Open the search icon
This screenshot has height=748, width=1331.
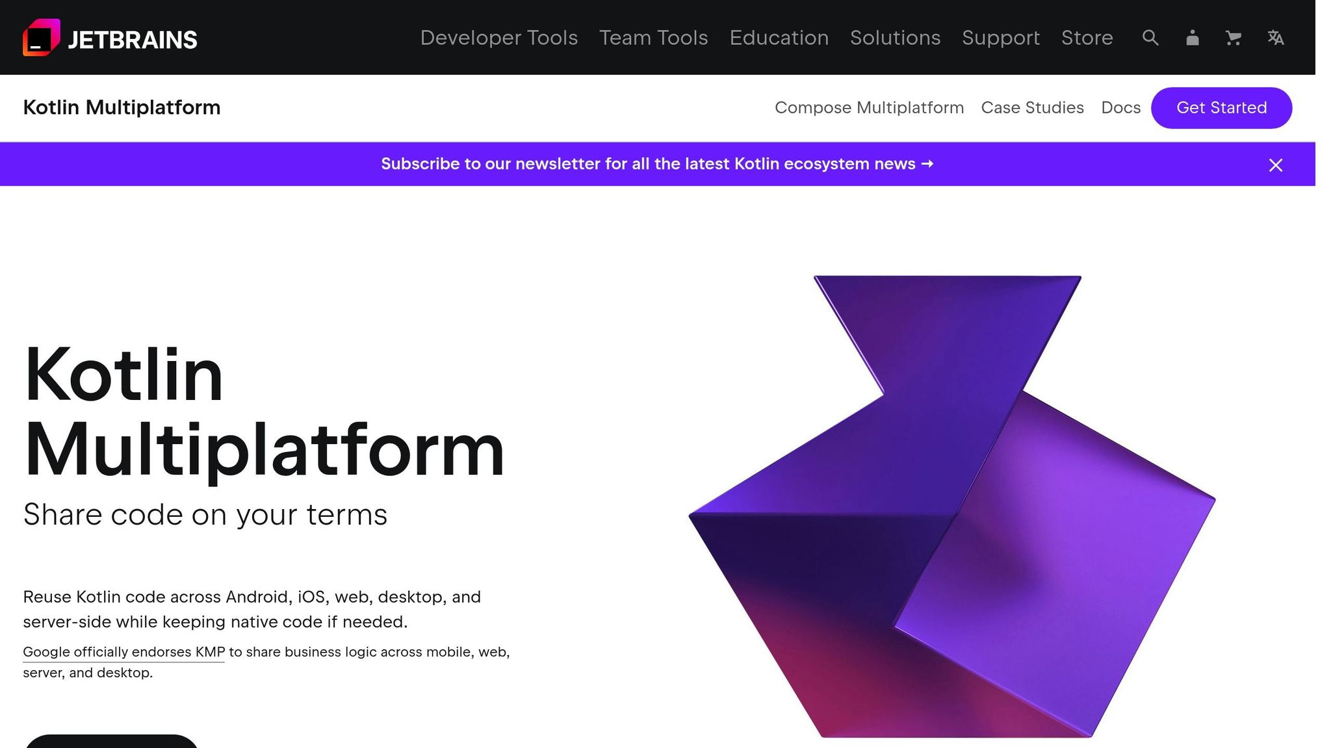[1150, 38]
